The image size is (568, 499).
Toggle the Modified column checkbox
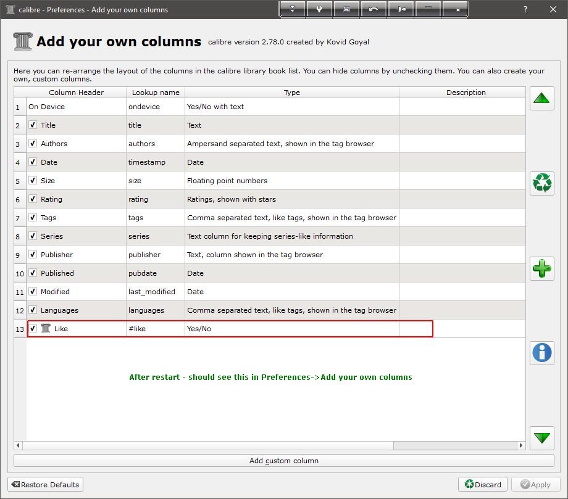coord(33,291)
